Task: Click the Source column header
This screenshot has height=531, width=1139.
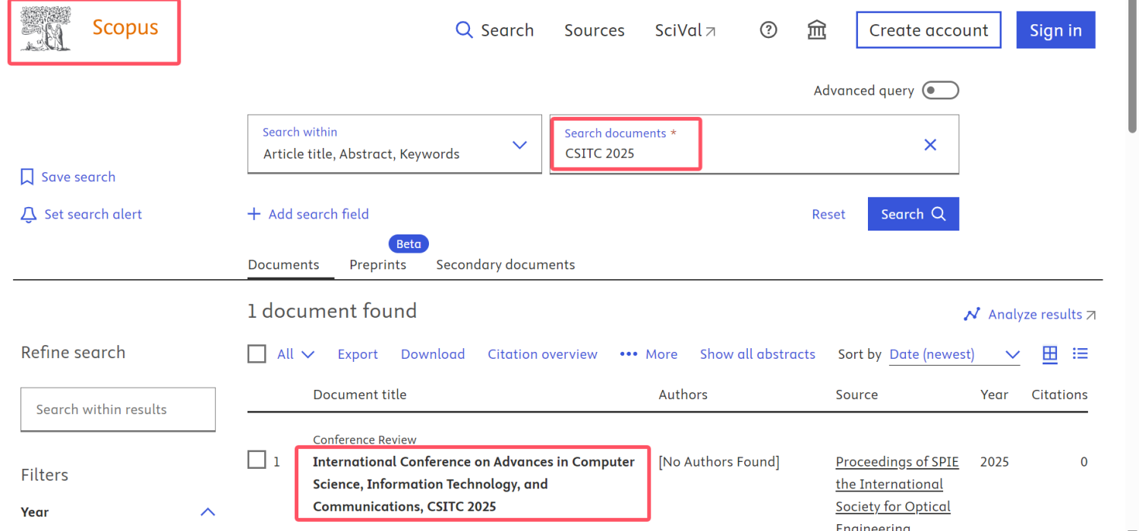Action: click(857, 394)
